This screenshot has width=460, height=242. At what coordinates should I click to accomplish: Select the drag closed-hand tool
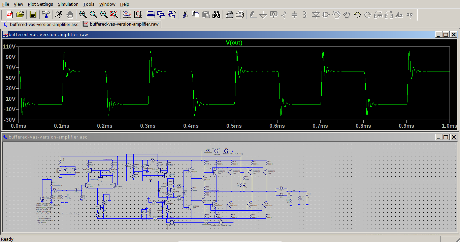click(347, 14)
